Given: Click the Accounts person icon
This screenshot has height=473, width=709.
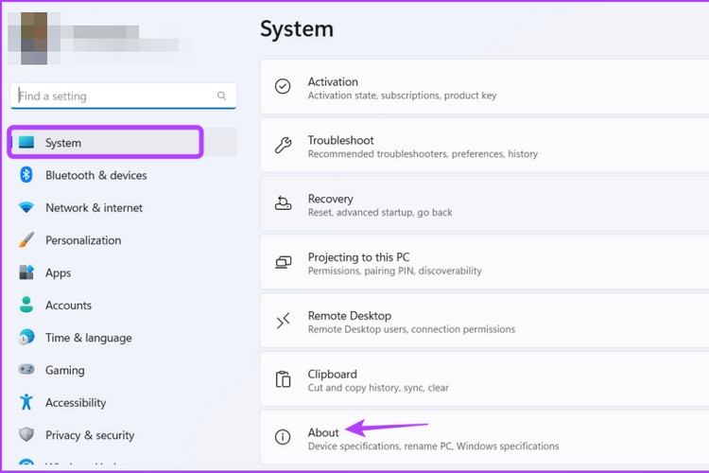Looking at the screenshot, I should 26,305.
